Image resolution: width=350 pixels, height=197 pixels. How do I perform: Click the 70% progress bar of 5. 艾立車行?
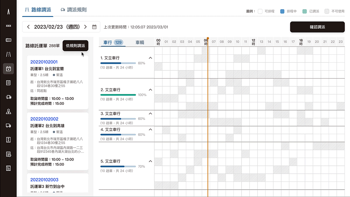pyautogui.click(x=118, y=167)
